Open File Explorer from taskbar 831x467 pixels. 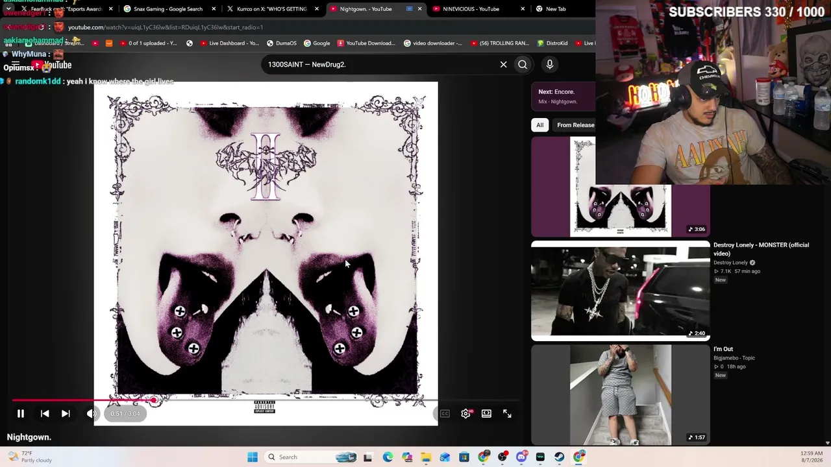(x=426, y=457)
